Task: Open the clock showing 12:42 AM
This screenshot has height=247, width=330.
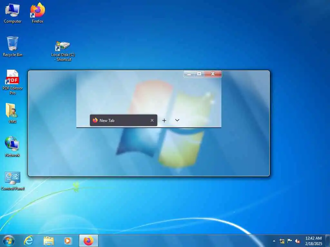Action: (x=314, y=241)
